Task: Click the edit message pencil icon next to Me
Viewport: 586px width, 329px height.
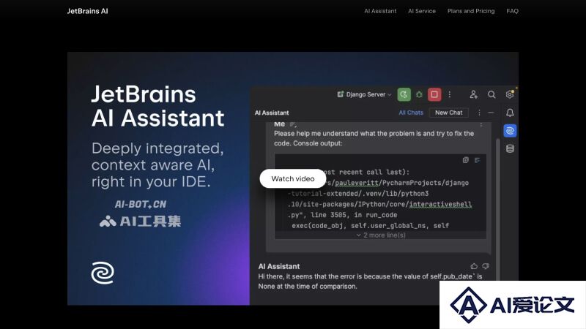Action: [292, 124]
